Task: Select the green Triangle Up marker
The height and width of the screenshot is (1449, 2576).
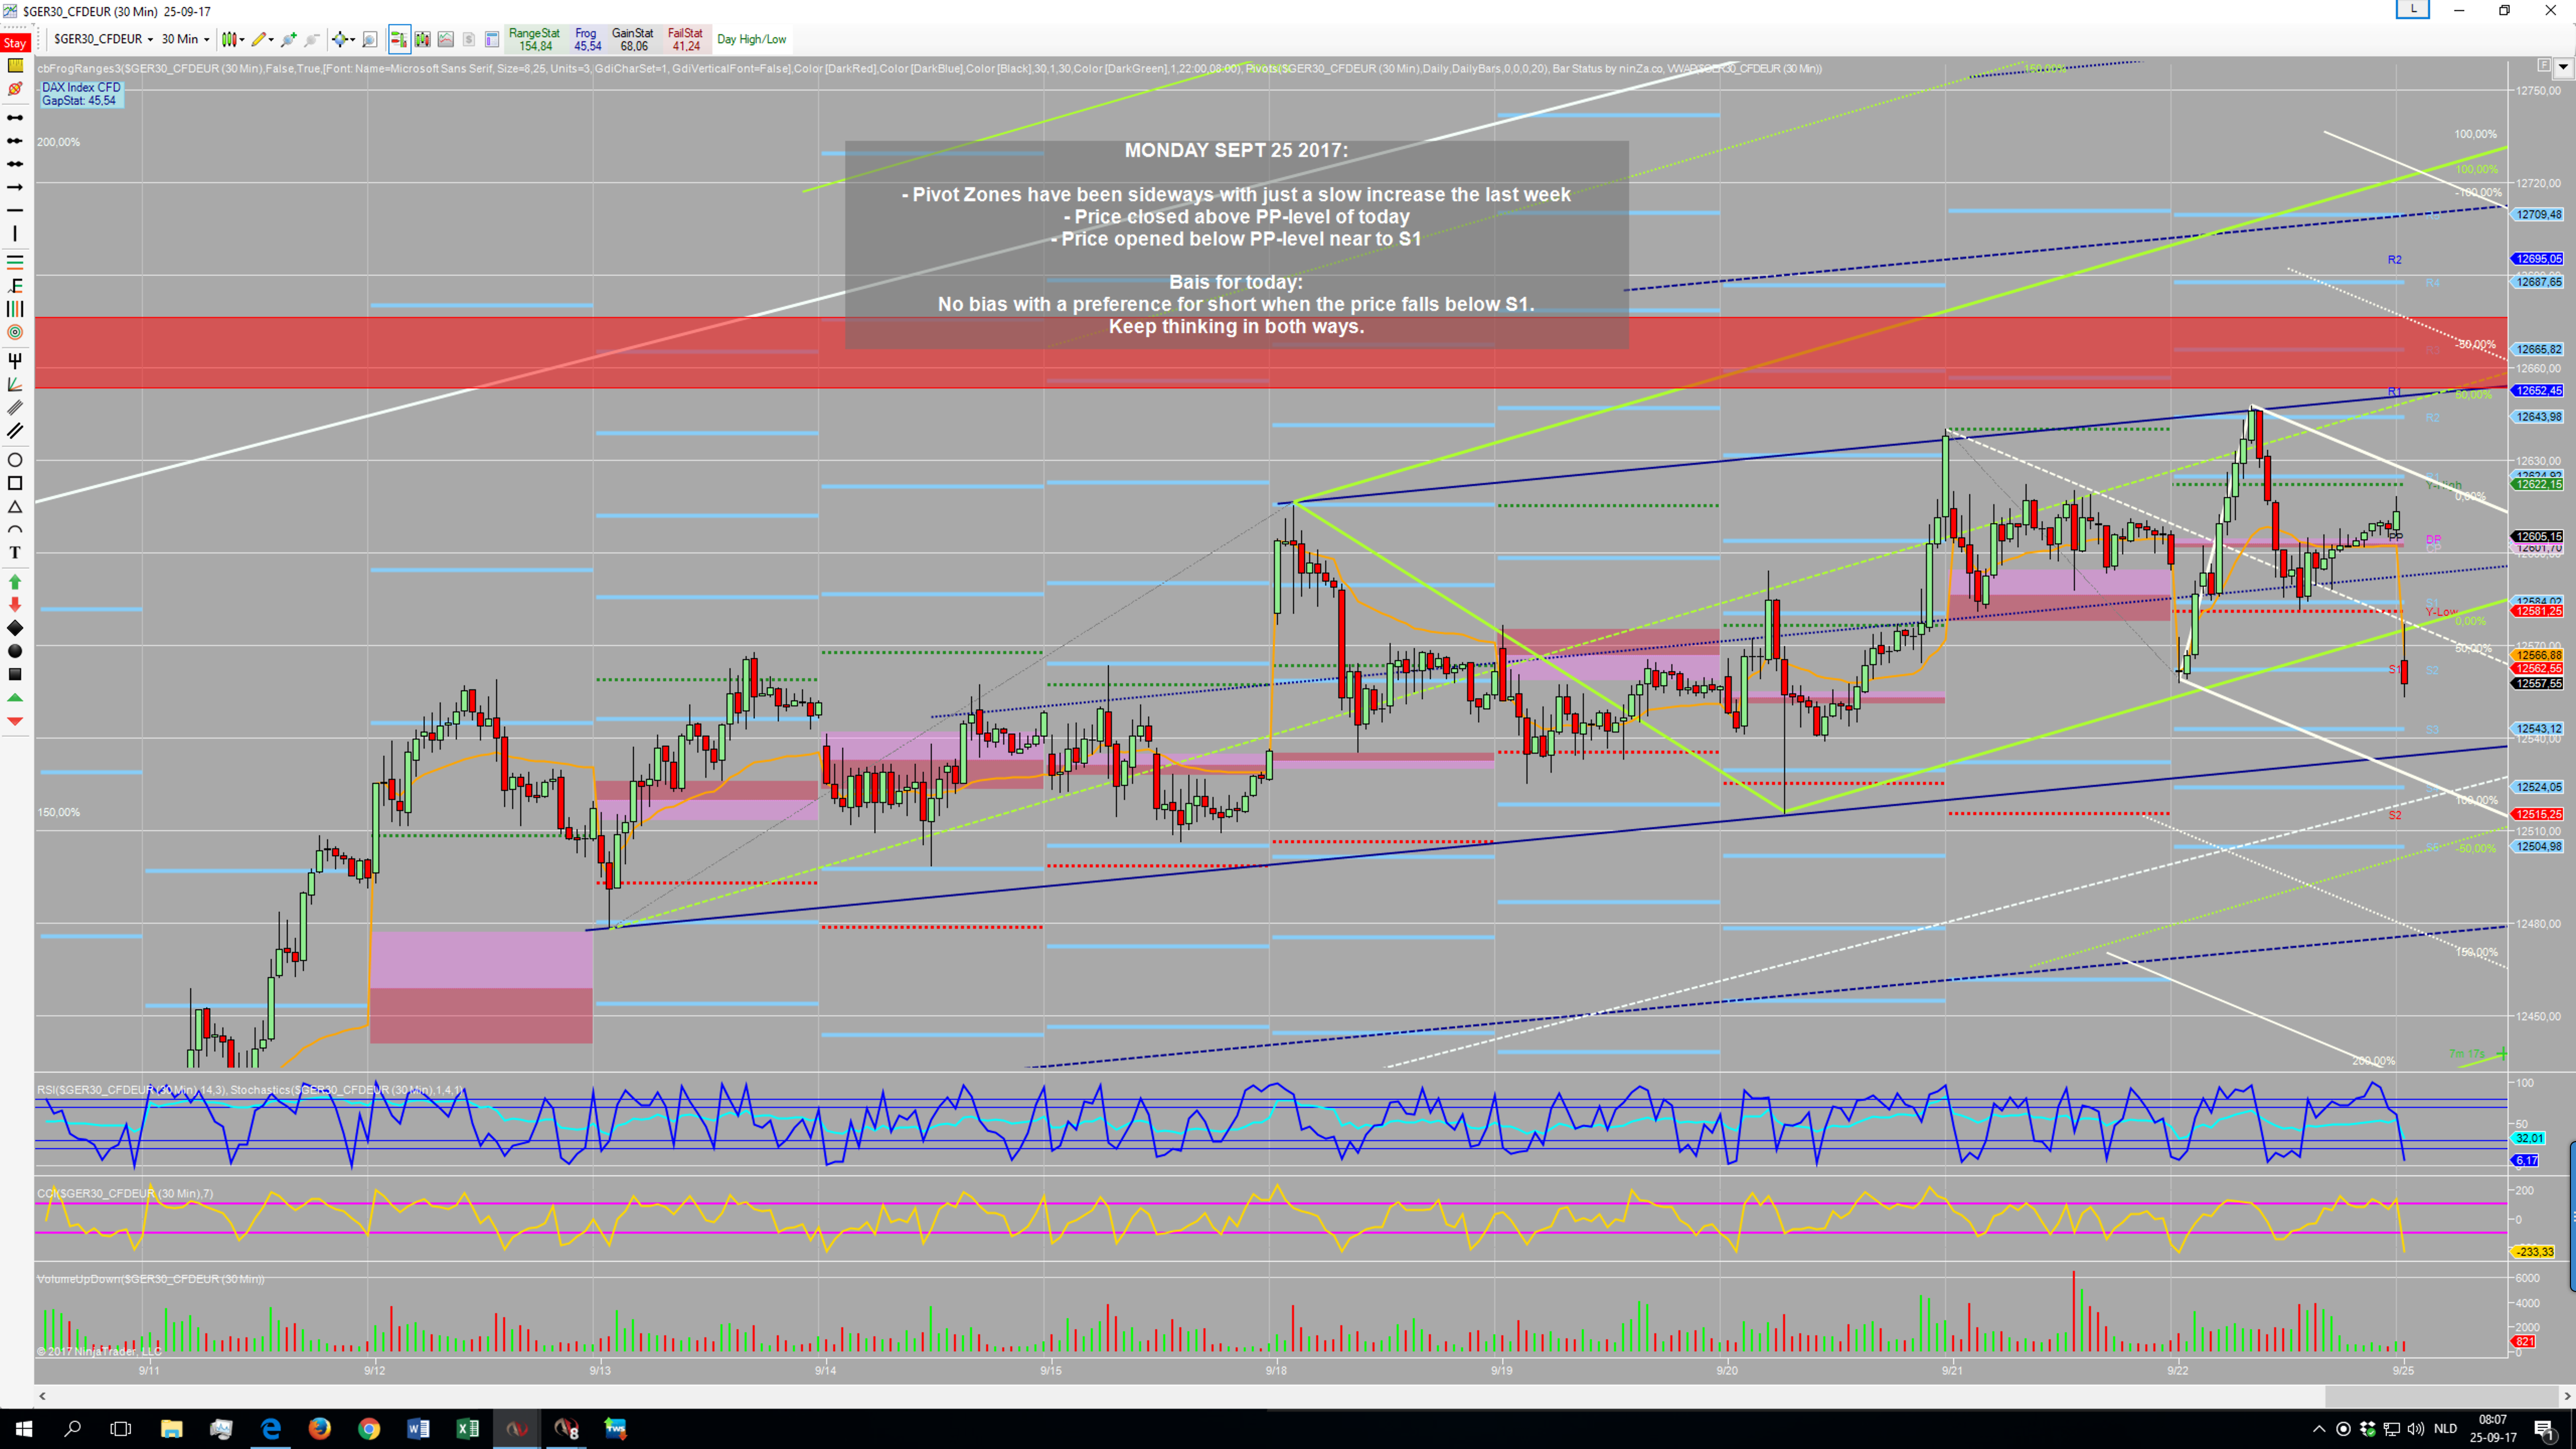Action: click(x=15, y=698)
